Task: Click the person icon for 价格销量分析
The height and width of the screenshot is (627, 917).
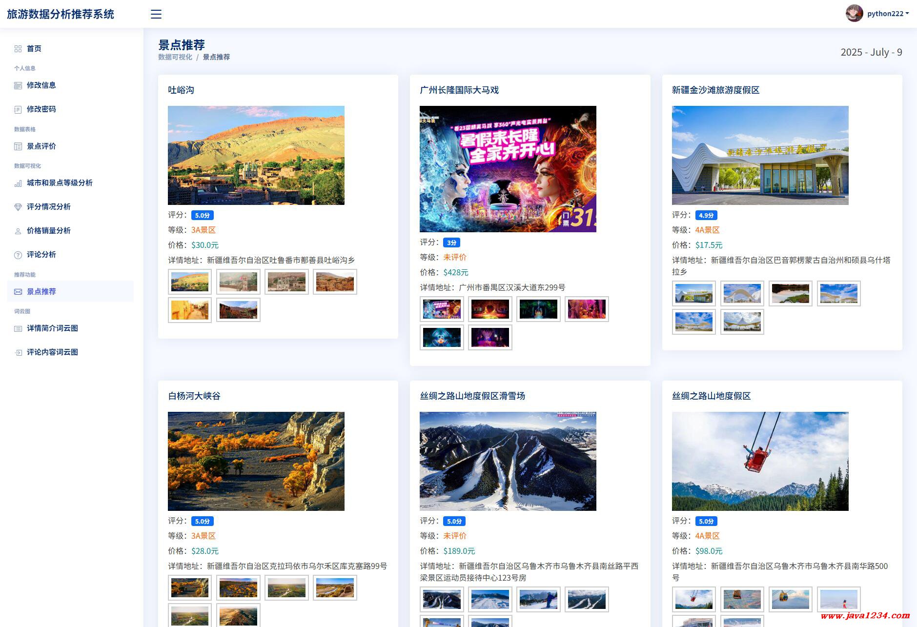Action: (x=18, y=231)
